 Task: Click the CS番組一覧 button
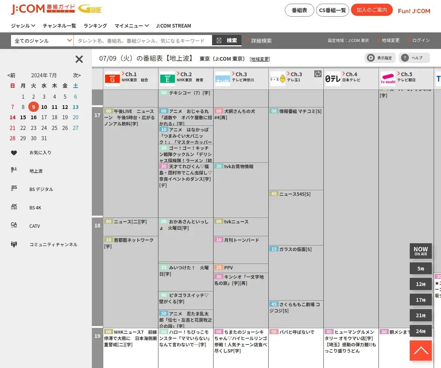coord(333,10)
